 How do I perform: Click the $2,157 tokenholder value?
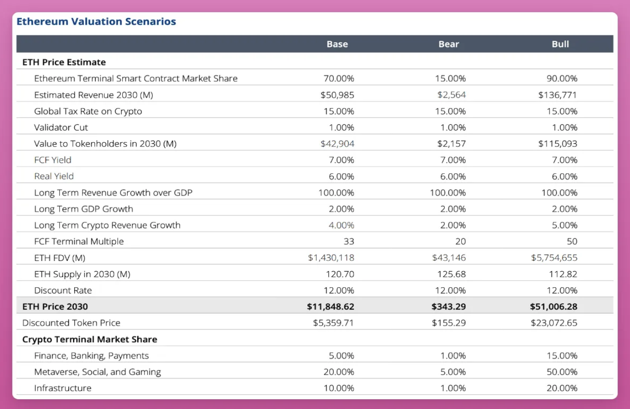tap(451, 144)
